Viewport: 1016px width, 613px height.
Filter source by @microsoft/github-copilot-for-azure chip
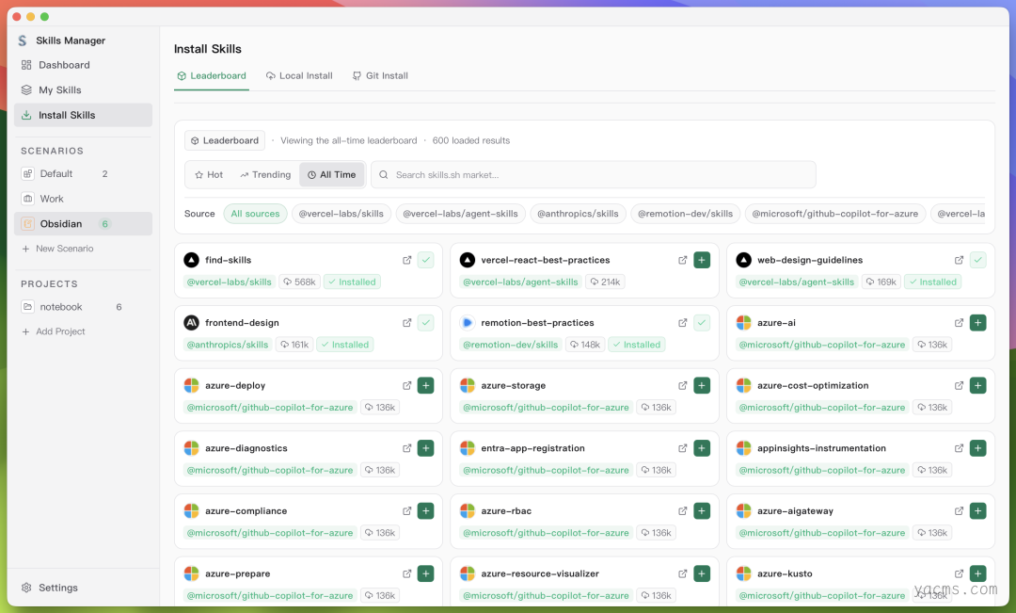click(x=834, y=214)
